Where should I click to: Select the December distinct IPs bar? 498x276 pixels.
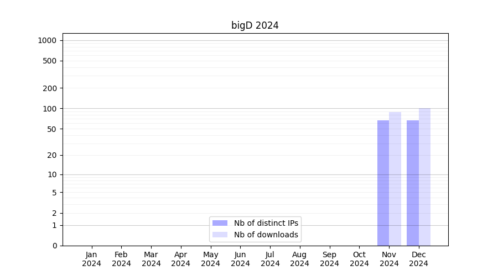pos(413,183)
